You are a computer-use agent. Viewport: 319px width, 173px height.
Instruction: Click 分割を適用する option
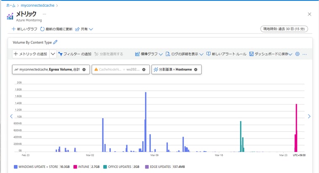(109, 54)
